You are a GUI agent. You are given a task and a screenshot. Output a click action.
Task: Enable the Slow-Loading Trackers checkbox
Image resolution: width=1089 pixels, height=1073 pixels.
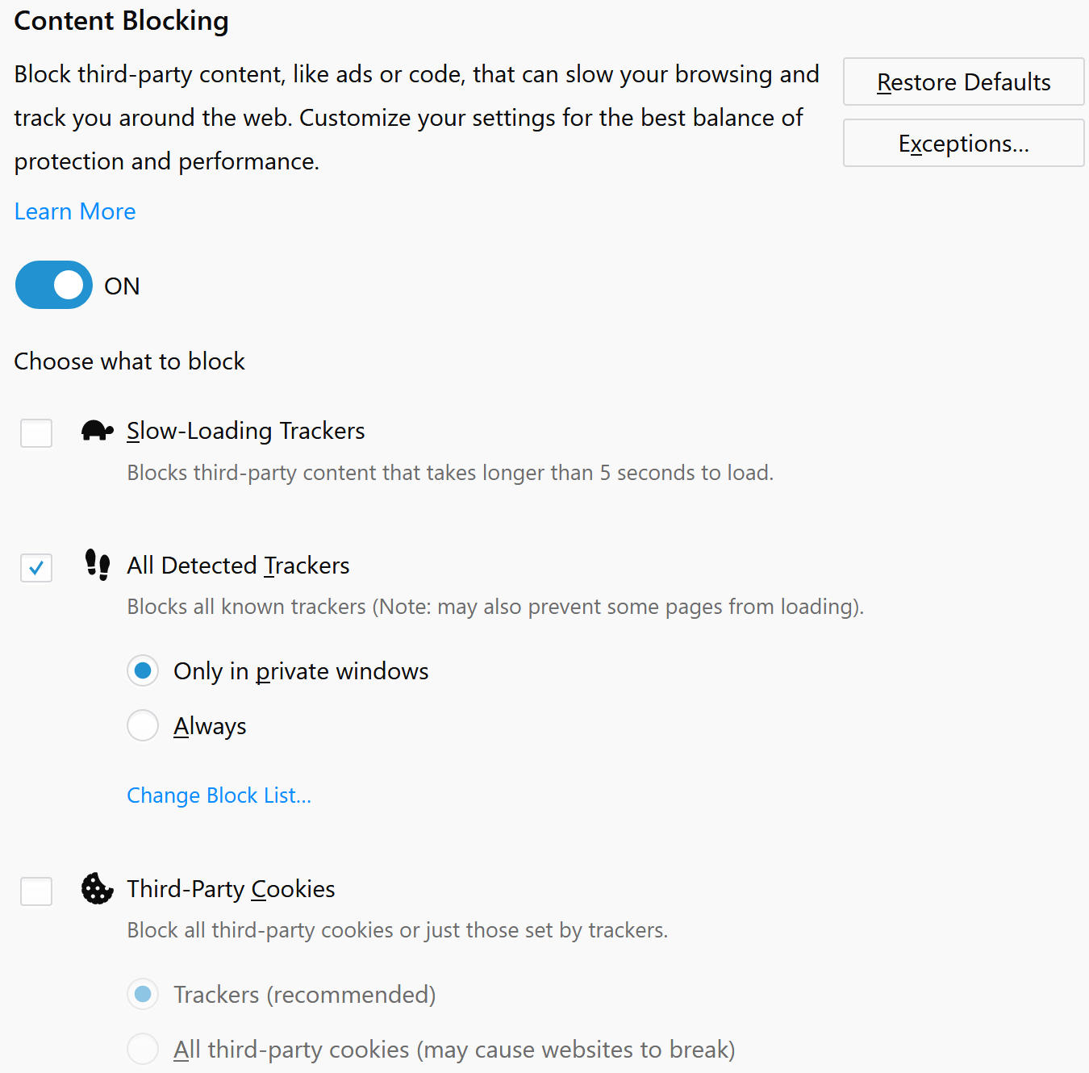[x=35, y=433]
